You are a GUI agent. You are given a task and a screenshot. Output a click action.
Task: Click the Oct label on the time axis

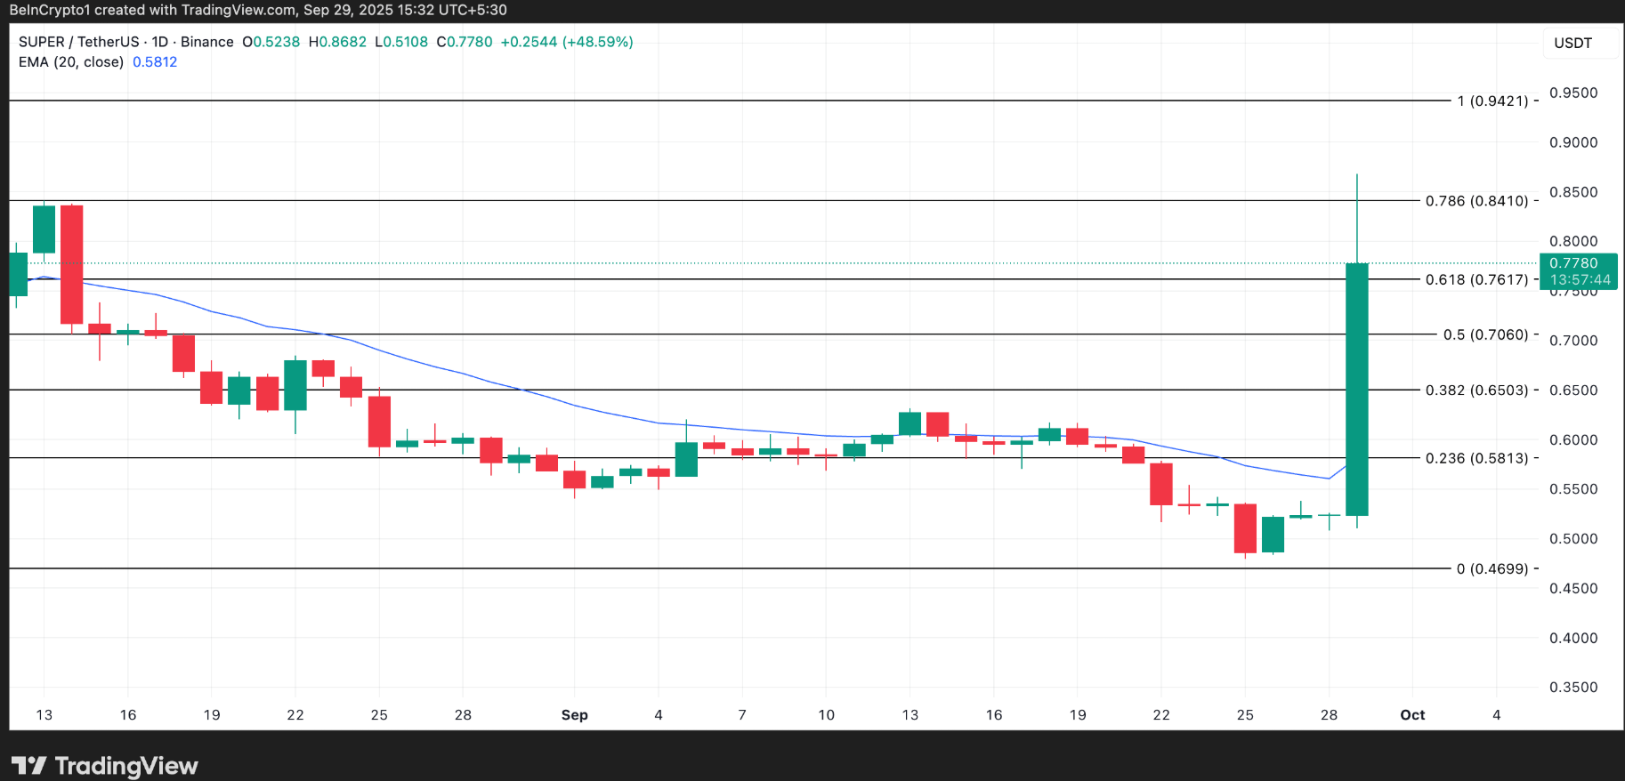click(x=1412, y=715)
